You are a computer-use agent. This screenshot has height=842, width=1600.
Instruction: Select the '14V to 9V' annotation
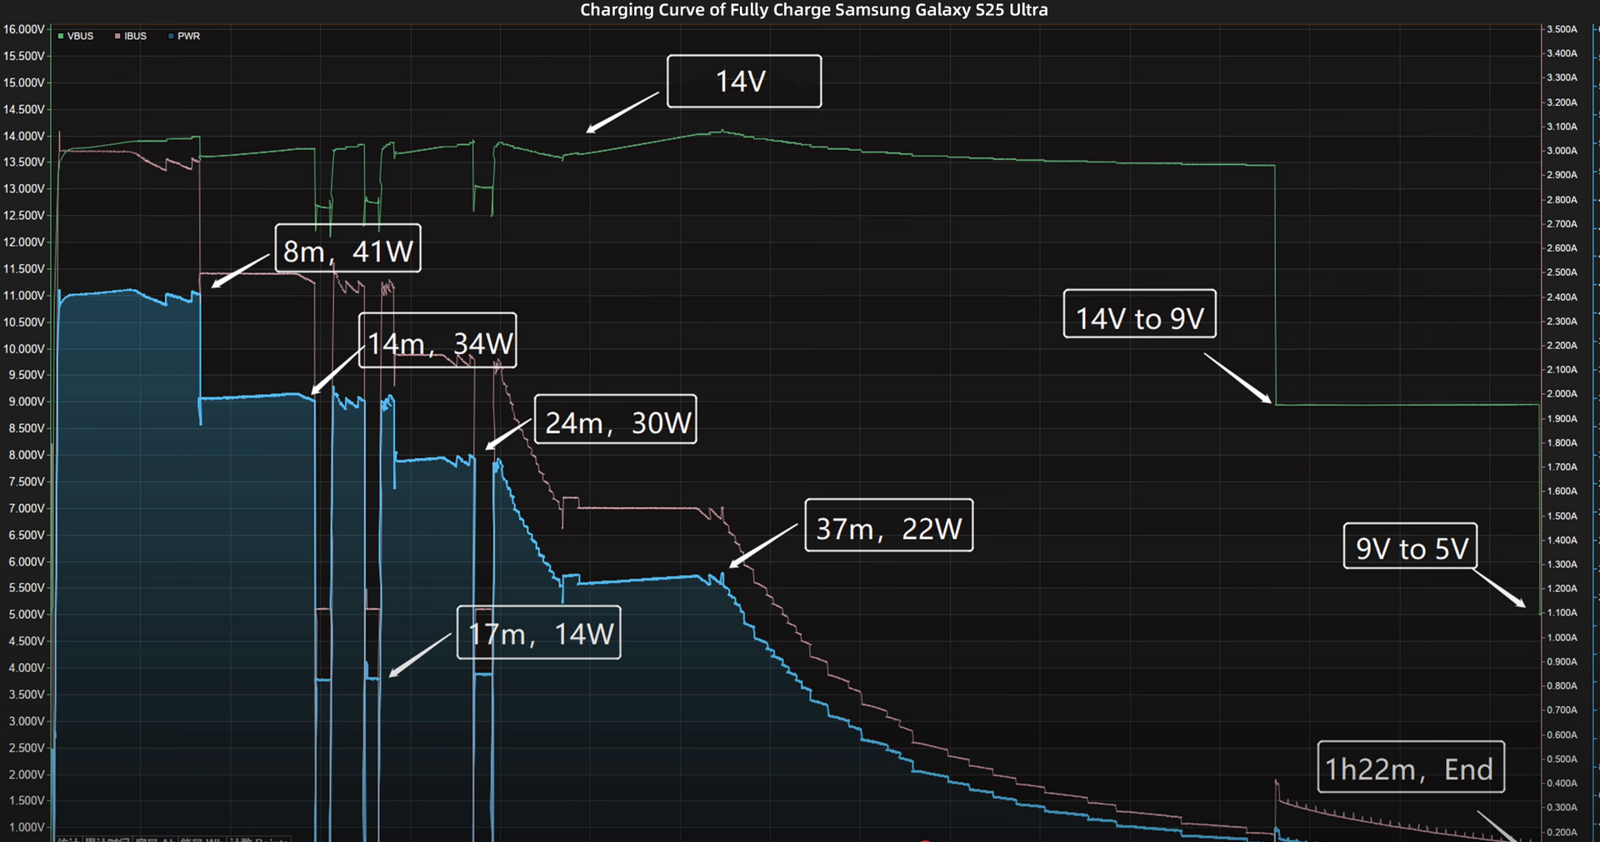pos(1139,315)
